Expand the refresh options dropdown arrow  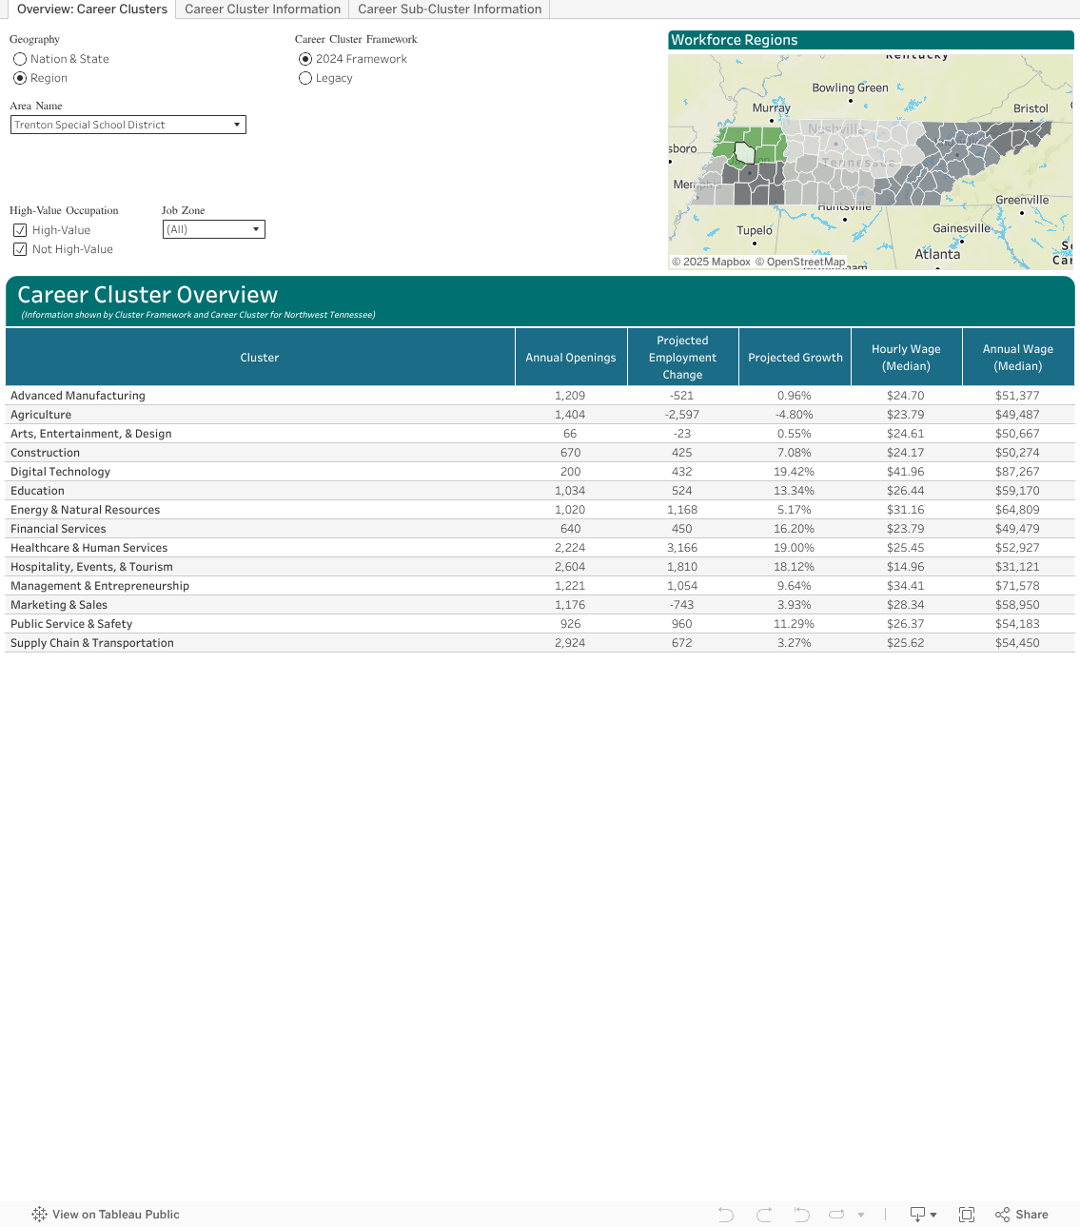[861, 1215]
